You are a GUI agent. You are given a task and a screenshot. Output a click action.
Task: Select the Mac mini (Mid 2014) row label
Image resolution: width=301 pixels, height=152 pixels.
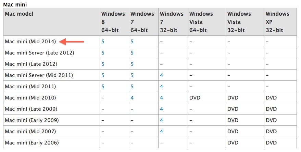(30, 42)
